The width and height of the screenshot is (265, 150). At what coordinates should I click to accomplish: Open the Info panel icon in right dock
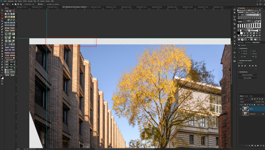click(235, 53)
